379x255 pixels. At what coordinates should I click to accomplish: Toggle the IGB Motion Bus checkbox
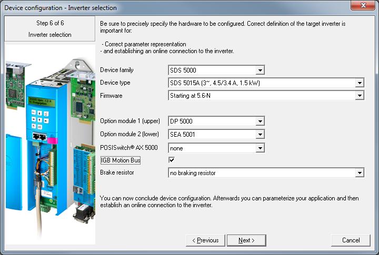coord(172,160)
